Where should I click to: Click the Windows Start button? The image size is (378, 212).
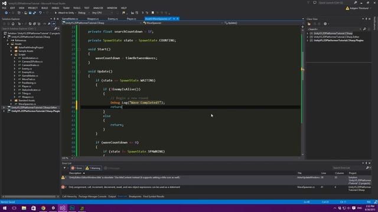coord(5,208)
